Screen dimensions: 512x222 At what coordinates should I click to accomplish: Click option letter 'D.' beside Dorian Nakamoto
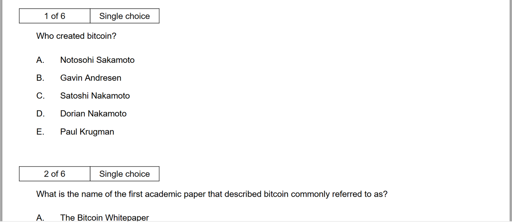point(40,114)
